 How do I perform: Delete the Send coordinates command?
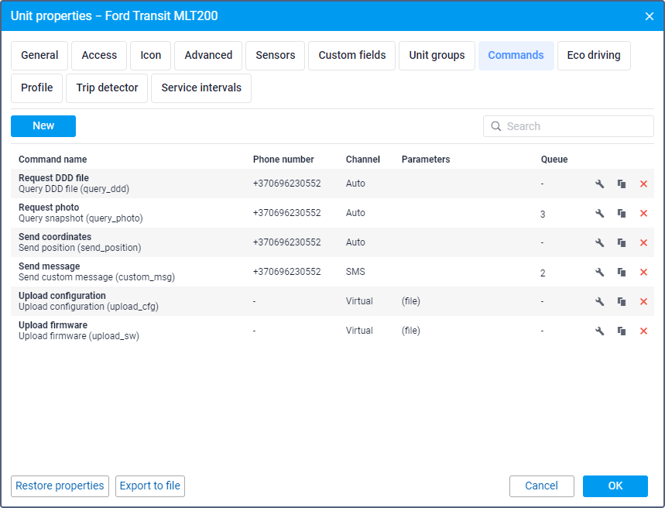(643, 242)
